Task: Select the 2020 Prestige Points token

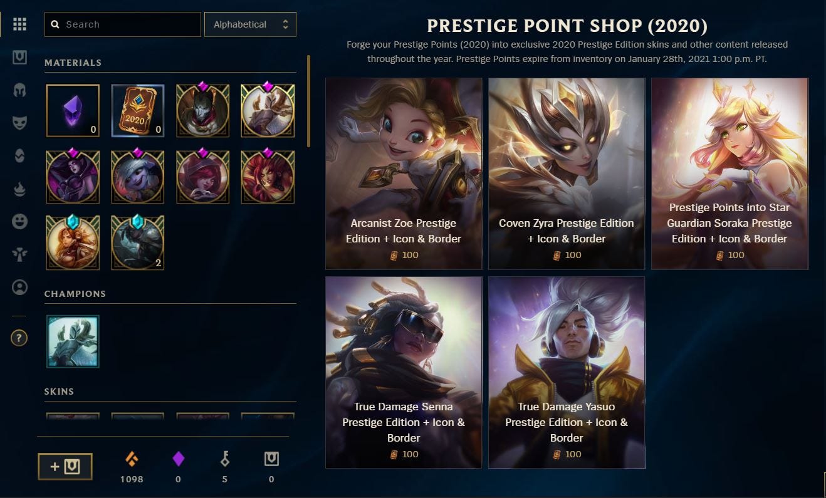Action: 138,111
